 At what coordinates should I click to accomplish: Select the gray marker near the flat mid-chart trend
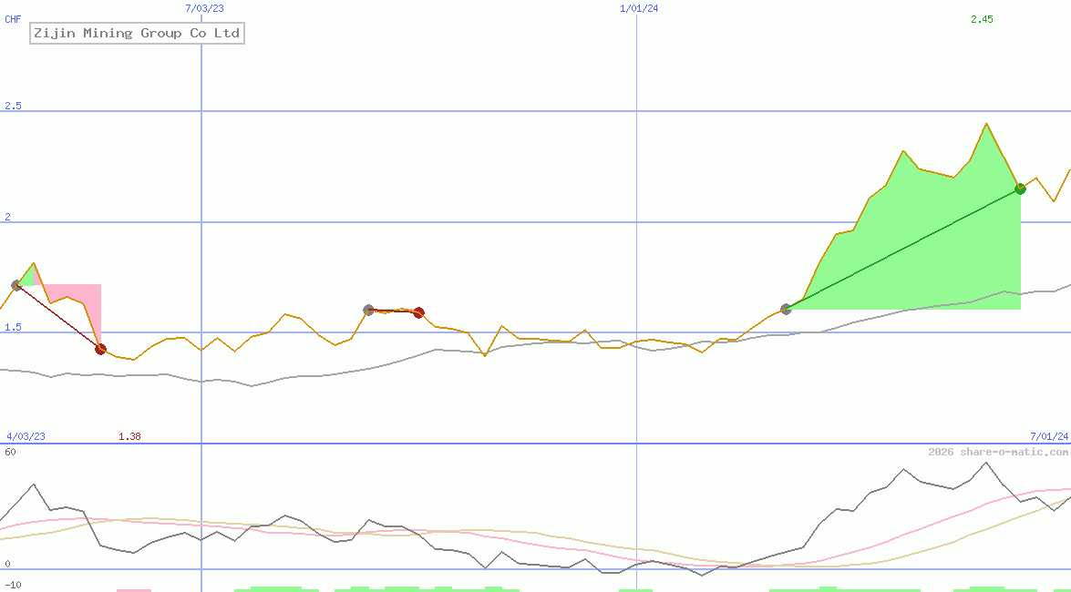pyautogui.click(x=368, y=310)
